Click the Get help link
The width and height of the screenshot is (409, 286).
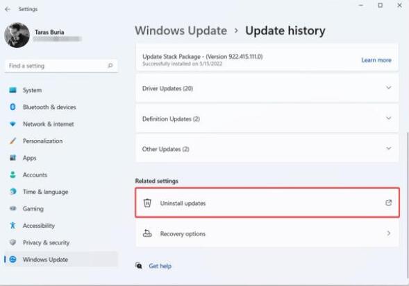[x=160, y=266]
